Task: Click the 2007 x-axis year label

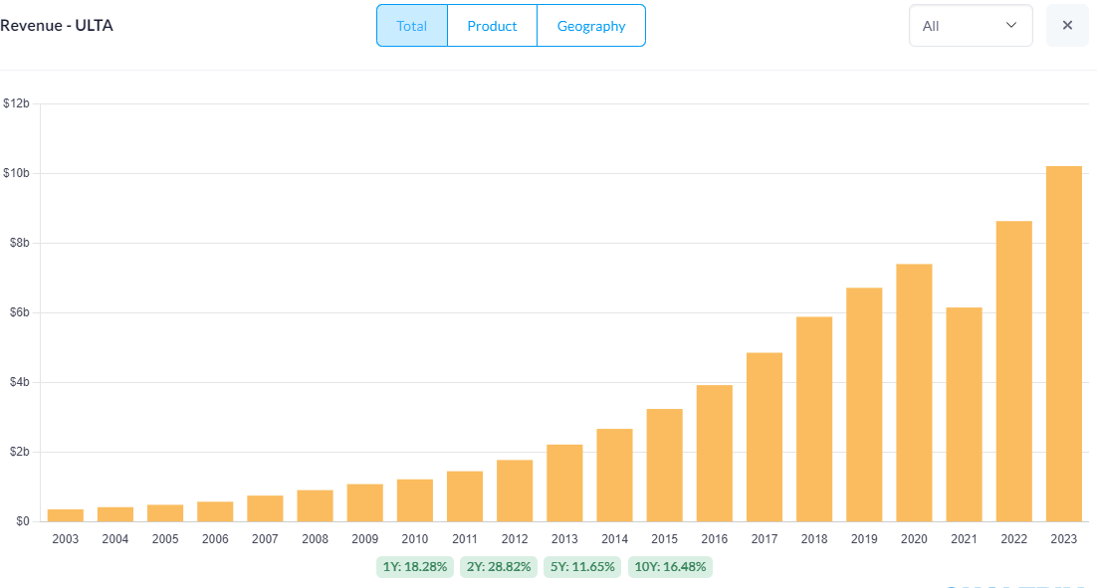Action: click(265, 539)
